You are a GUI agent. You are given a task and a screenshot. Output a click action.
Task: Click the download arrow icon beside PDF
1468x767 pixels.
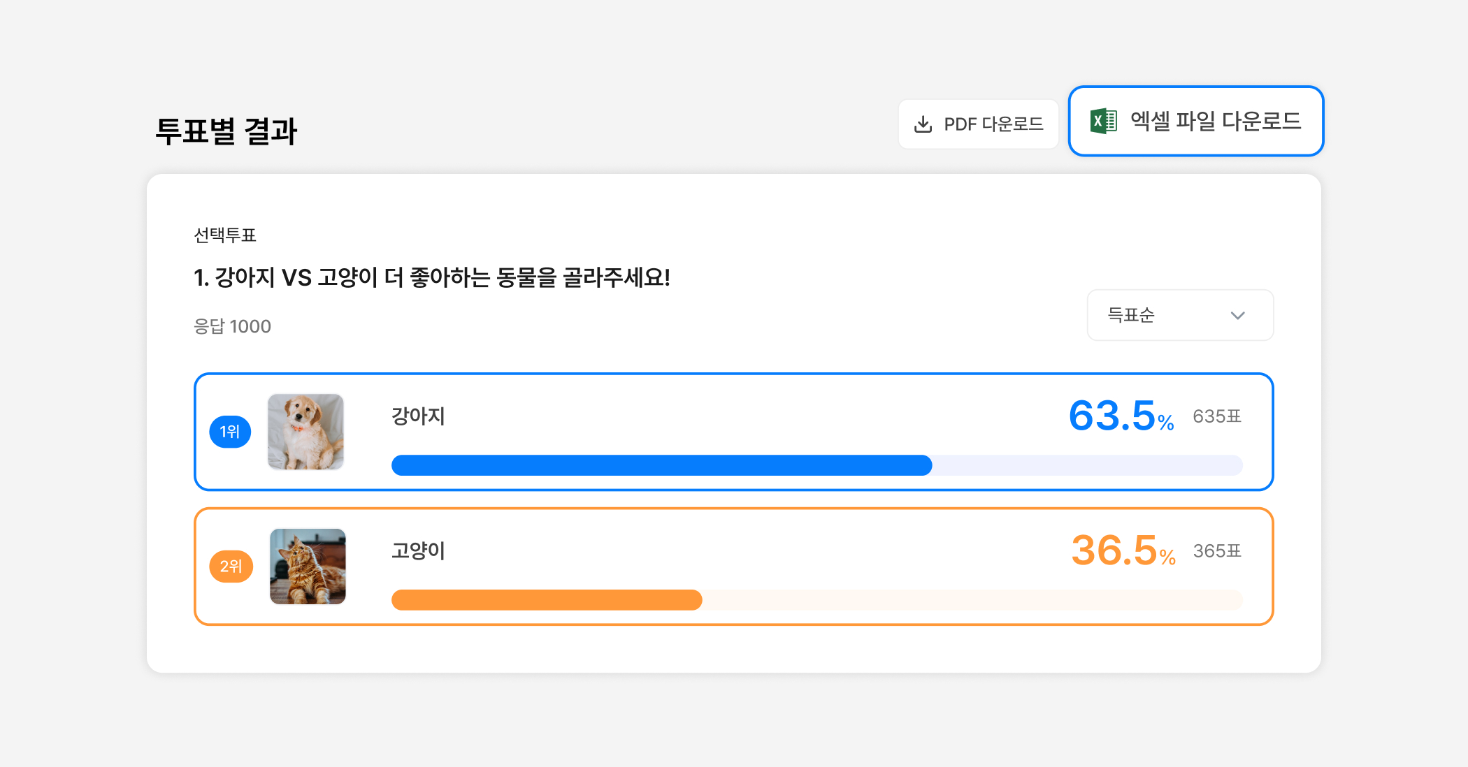pyautogui.click(x=923, y=124)
